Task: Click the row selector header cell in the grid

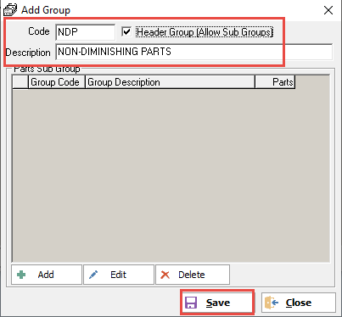Action: [x=20, y=82]
